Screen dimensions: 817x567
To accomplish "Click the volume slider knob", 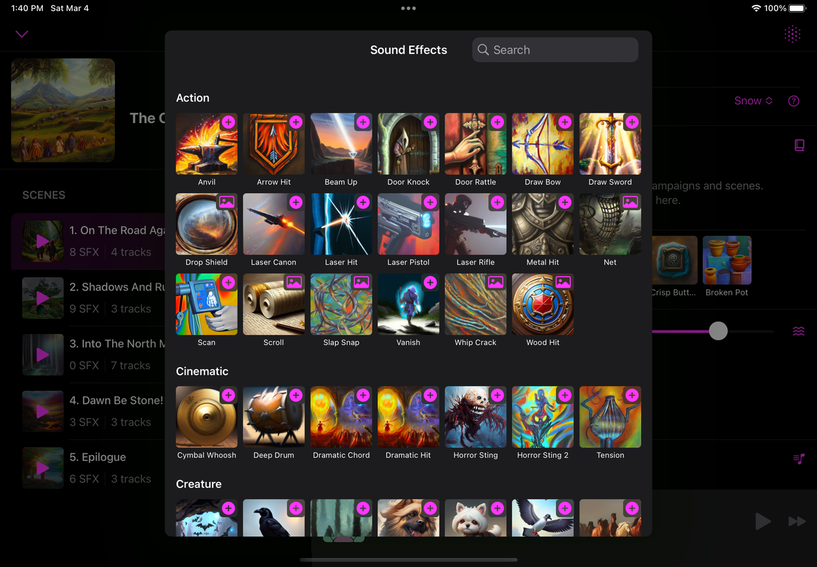I will (718, 331).
